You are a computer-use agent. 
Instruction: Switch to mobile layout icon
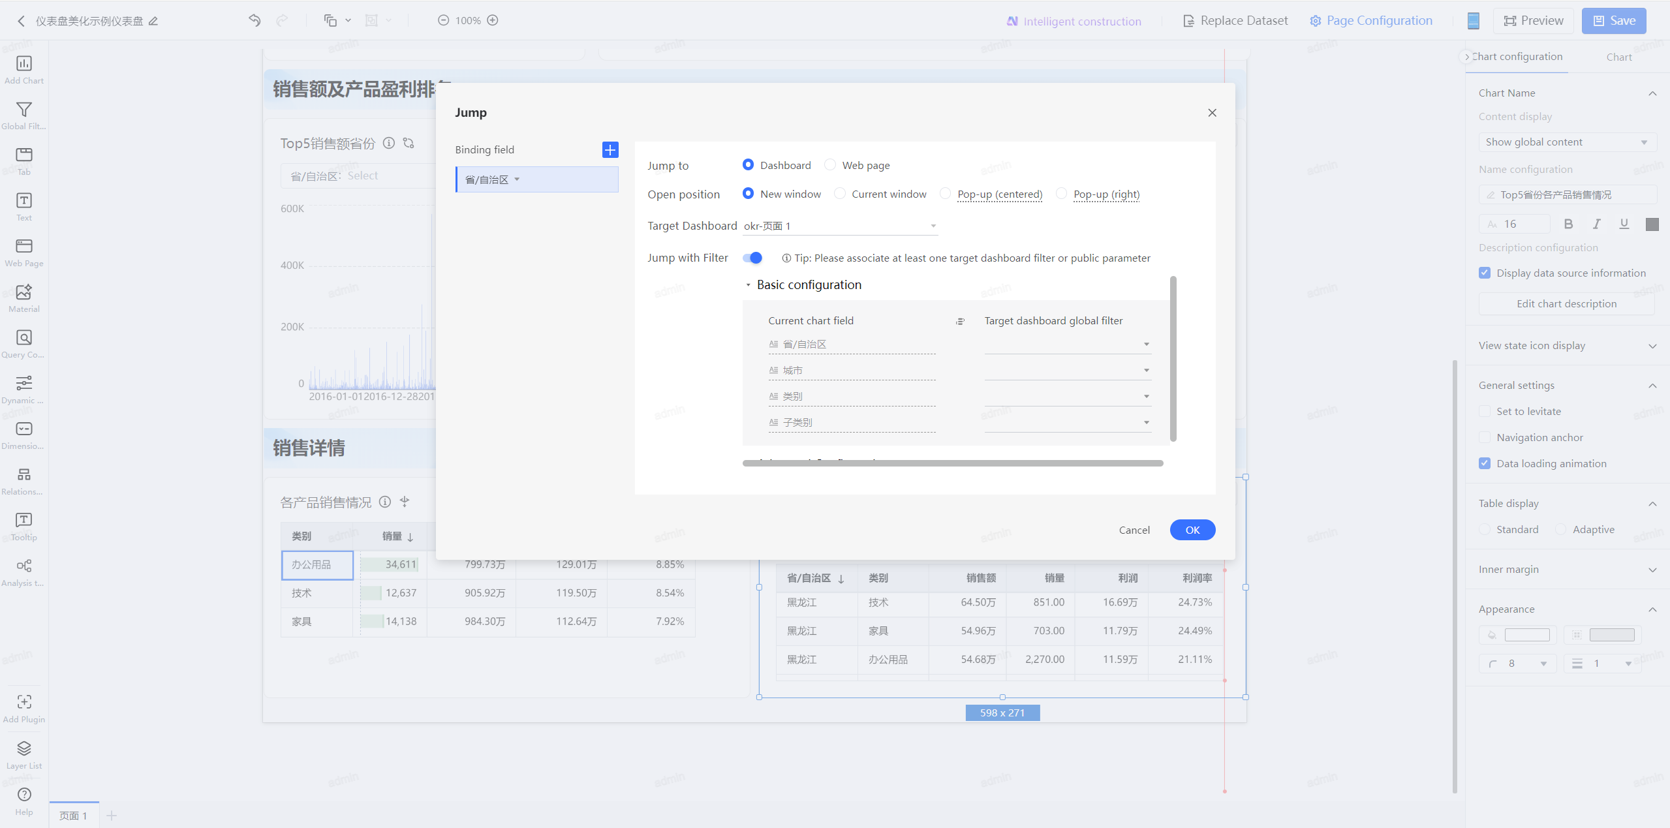click(1474, 21)
